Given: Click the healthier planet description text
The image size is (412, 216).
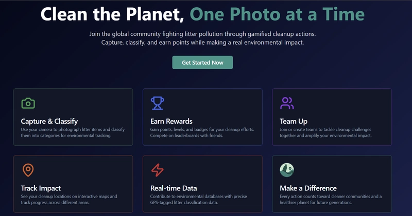Looking at the screenshot, I should [331, 199].
